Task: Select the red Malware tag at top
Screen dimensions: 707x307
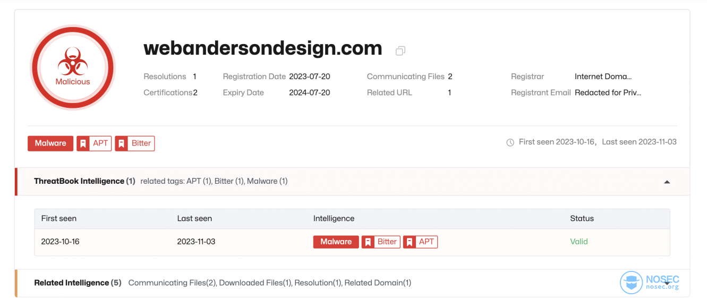Action: coord(50,143)
